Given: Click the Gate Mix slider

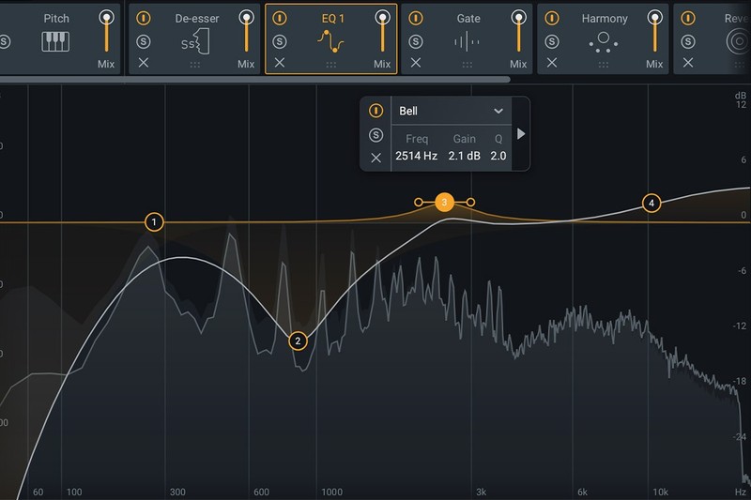Looking at the screenshot, I should pos(518,31).
